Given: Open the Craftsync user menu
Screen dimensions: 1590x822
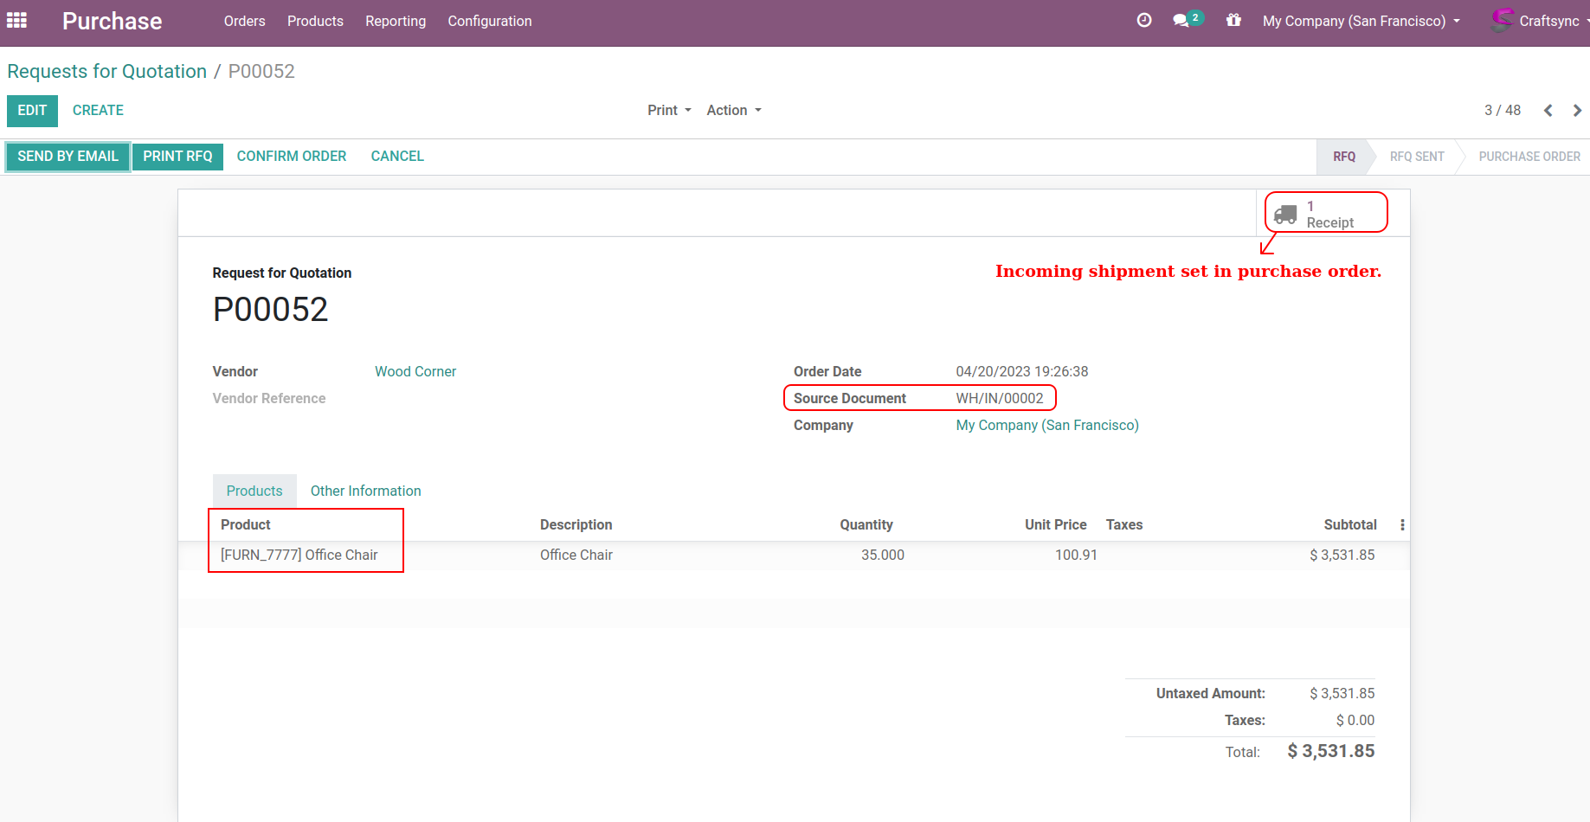Looking at the screenshot, I should point(1540,21).
